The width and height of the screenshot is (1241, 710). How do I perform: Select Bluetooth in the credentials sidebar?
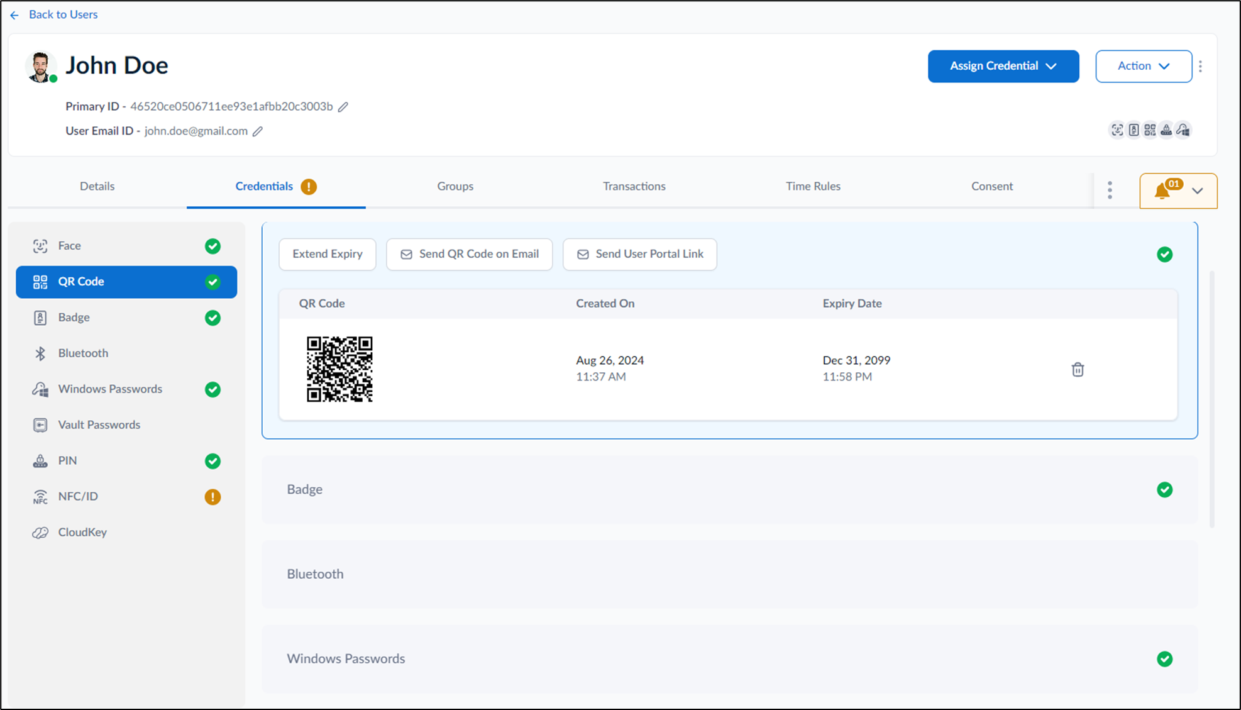pyautogui.click(x=126, y=353)
